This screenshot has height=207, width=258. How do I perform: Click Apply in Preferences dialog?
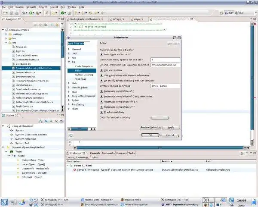pyautogui.click(x=171, y=128)
